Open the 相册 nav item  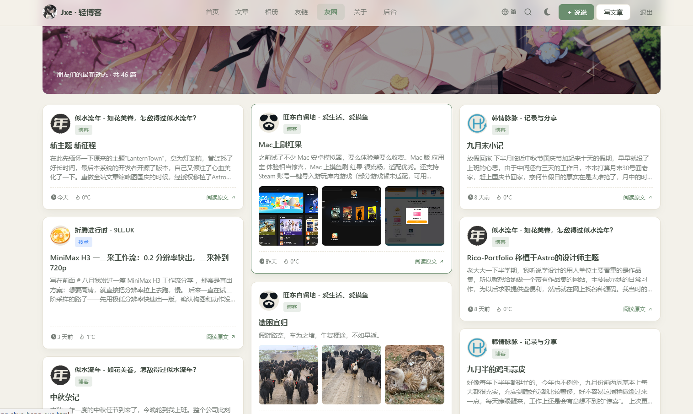[272, 12]
